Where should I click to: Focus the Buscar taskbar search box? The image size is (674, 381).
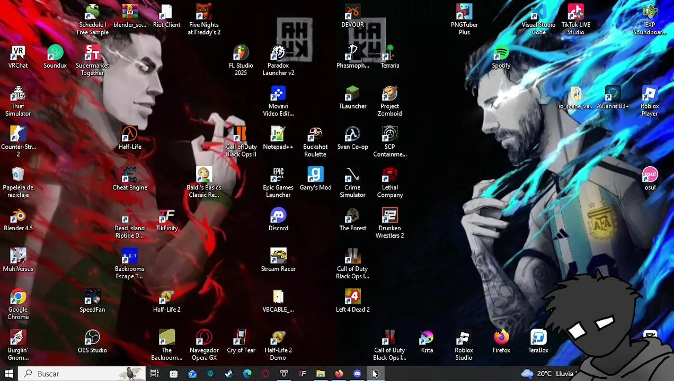[x=82, y=374]
